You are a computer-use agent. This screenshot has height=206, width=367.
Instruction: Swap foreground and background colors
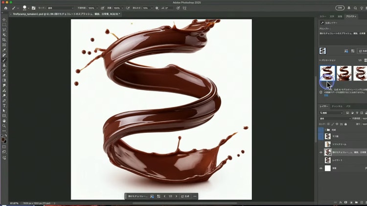pos(6,136)
